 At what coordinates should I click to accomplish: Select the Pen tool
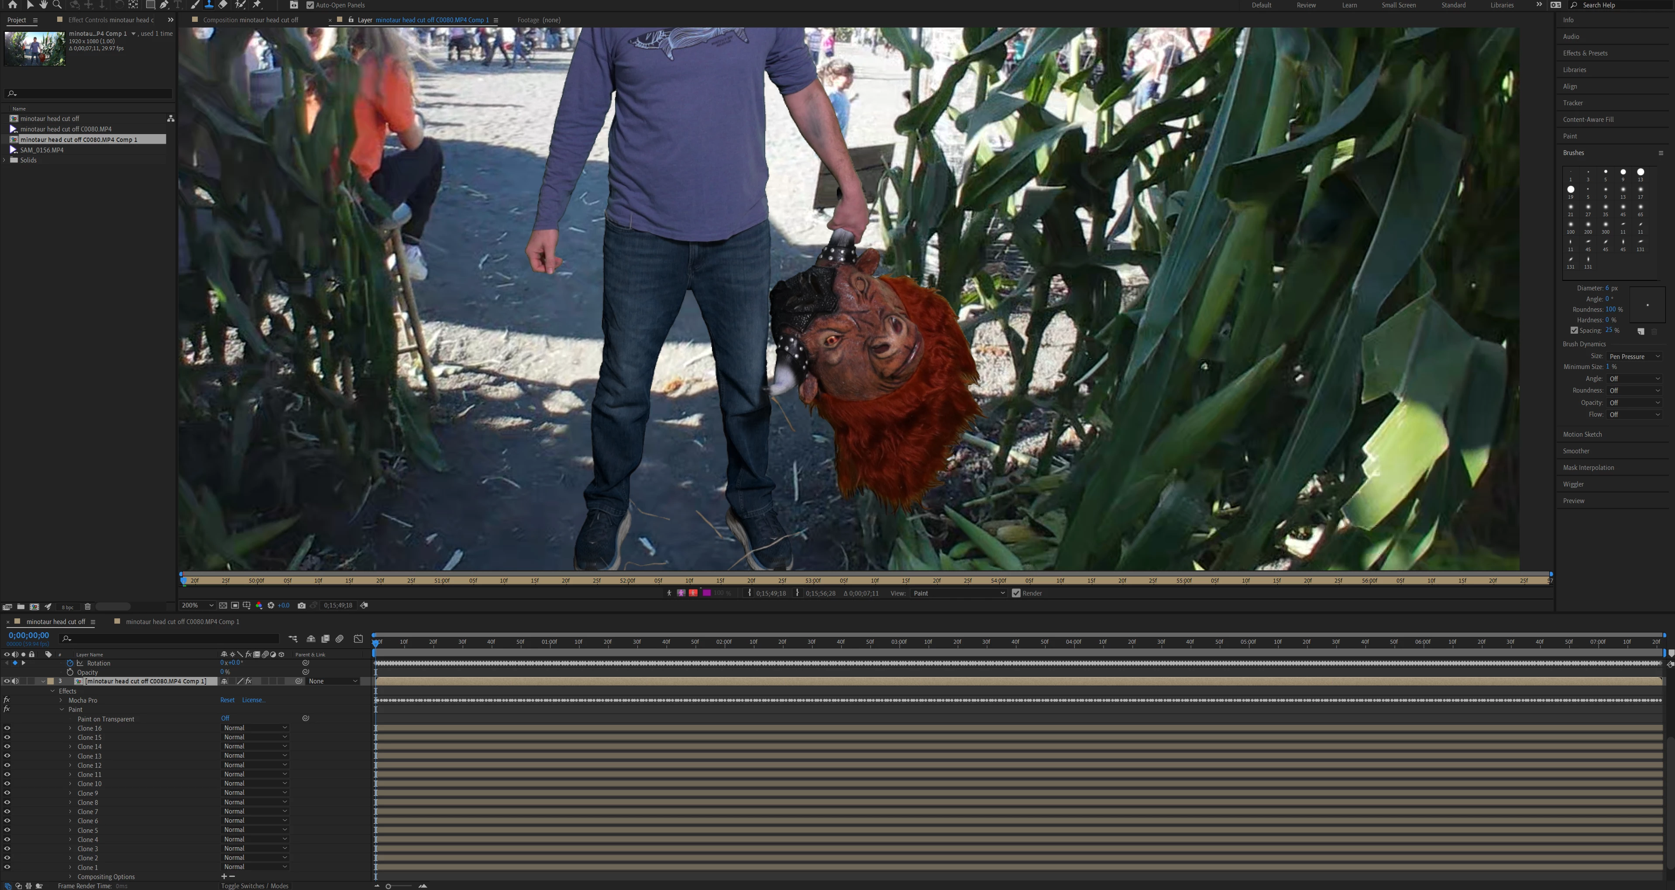165,4
